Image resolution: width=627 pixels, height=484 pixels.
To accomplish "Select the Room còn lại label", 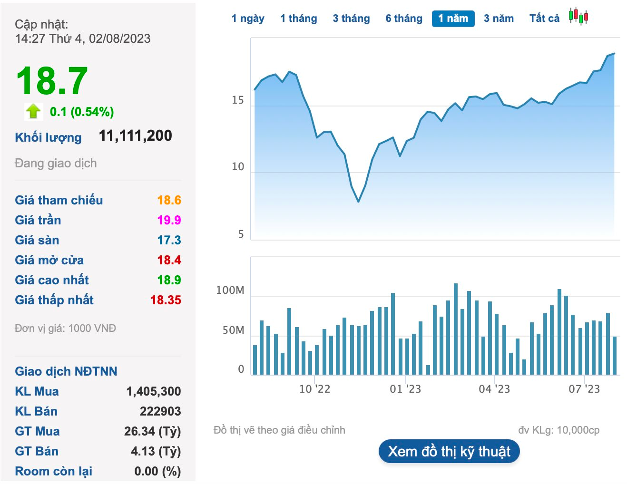I will point(53,471).
